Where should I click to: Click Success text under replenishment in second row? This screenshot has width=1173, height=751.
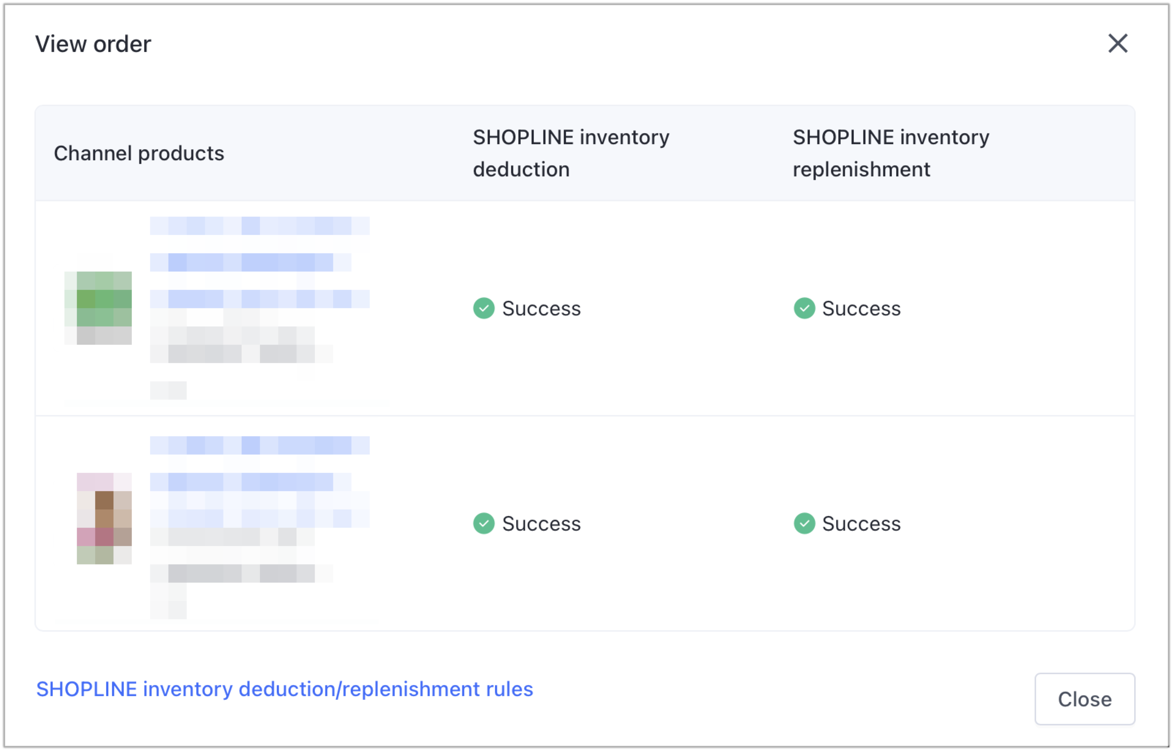861,523
